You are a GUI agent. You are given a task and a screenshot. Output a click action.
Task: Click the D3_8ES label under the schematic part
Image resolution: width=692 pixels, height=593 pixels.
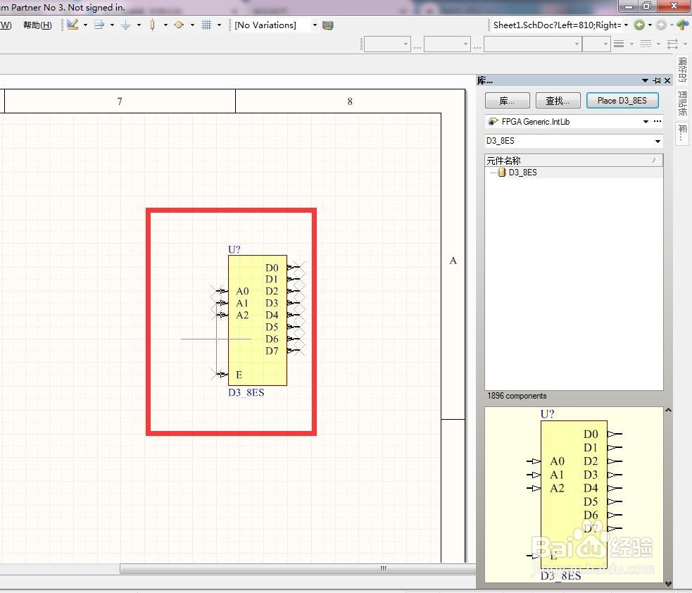[246, 392]
